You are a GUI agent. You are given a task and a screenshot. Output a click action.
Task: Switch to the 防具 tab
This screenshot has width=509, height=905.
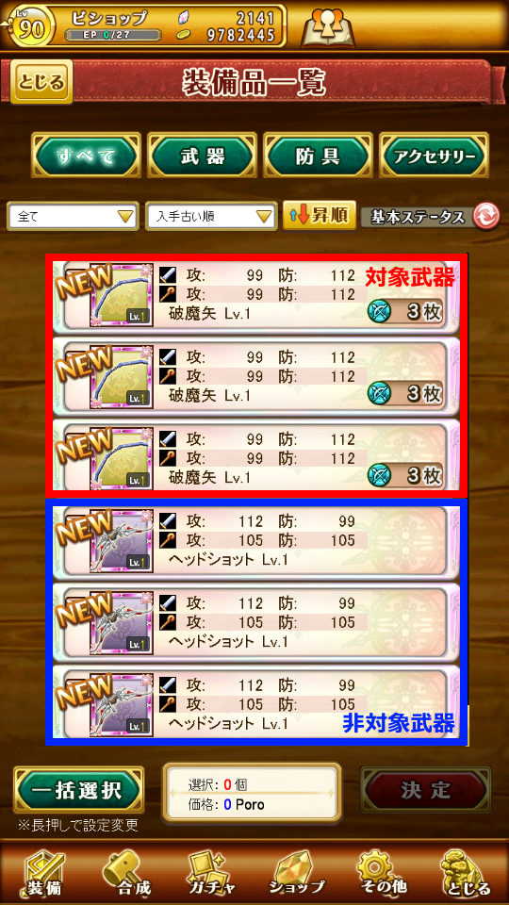click(x=319, y=156)
